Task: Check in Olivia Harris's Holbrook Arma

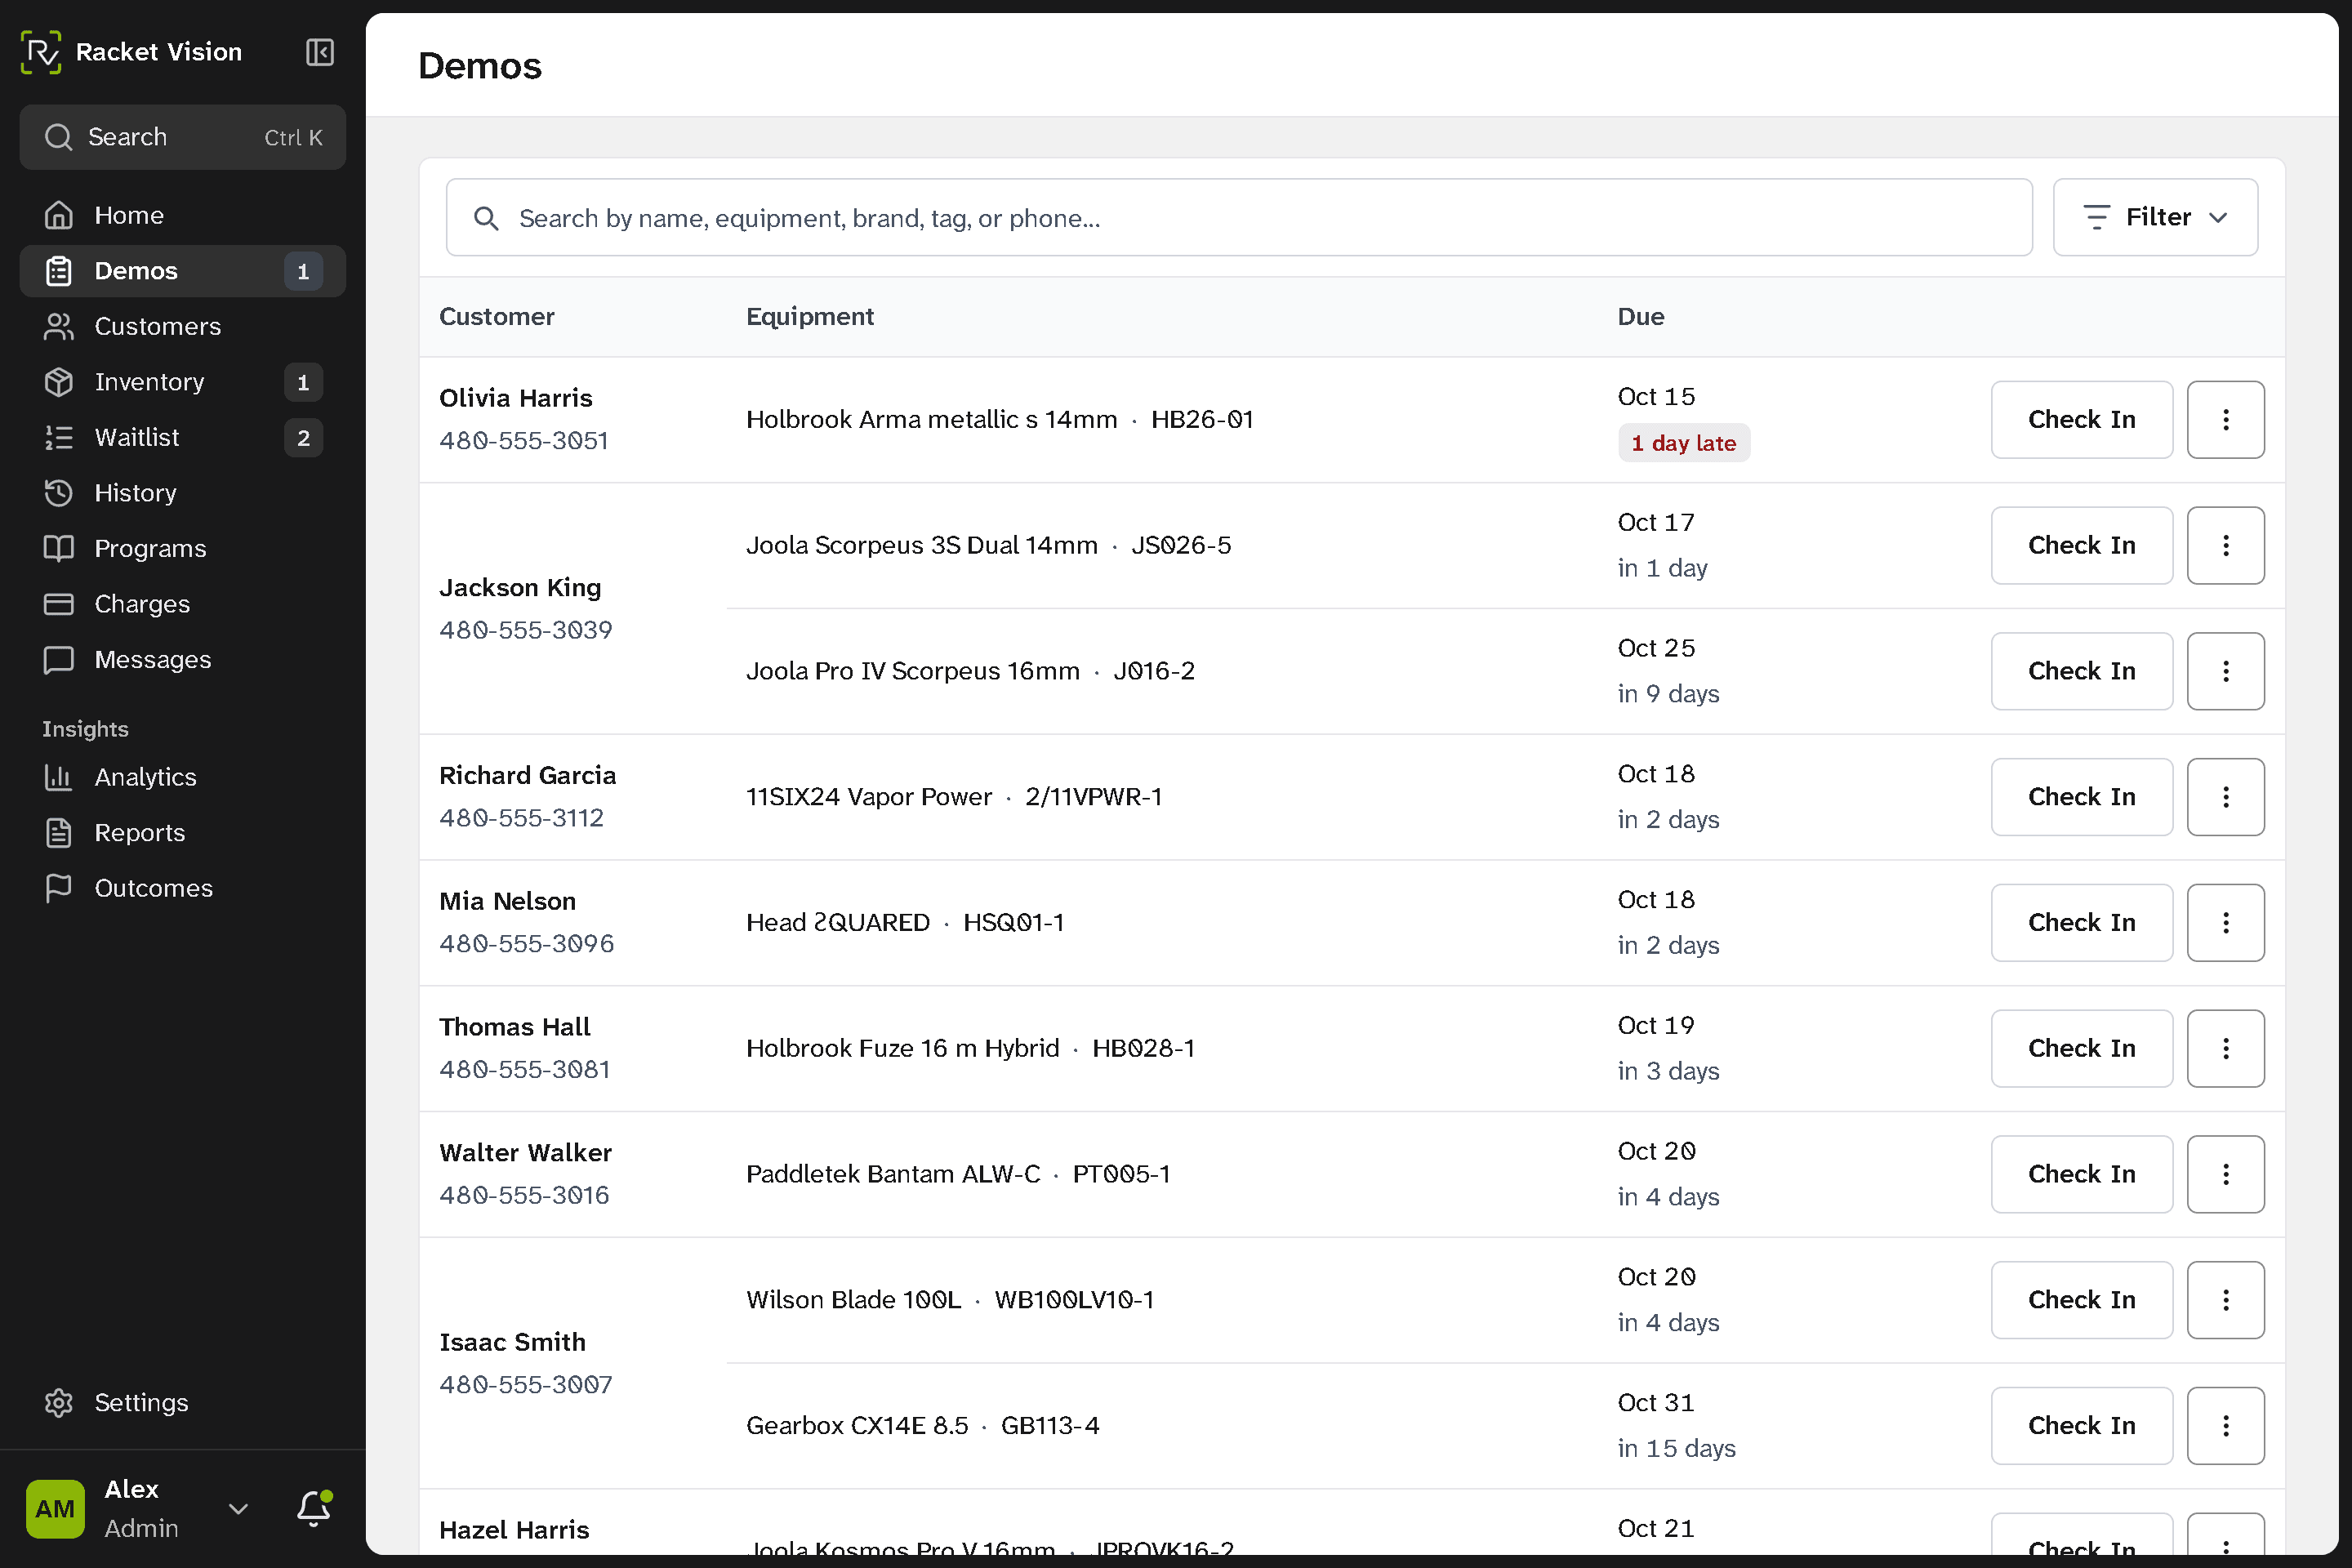Action: coord(2081,420)
